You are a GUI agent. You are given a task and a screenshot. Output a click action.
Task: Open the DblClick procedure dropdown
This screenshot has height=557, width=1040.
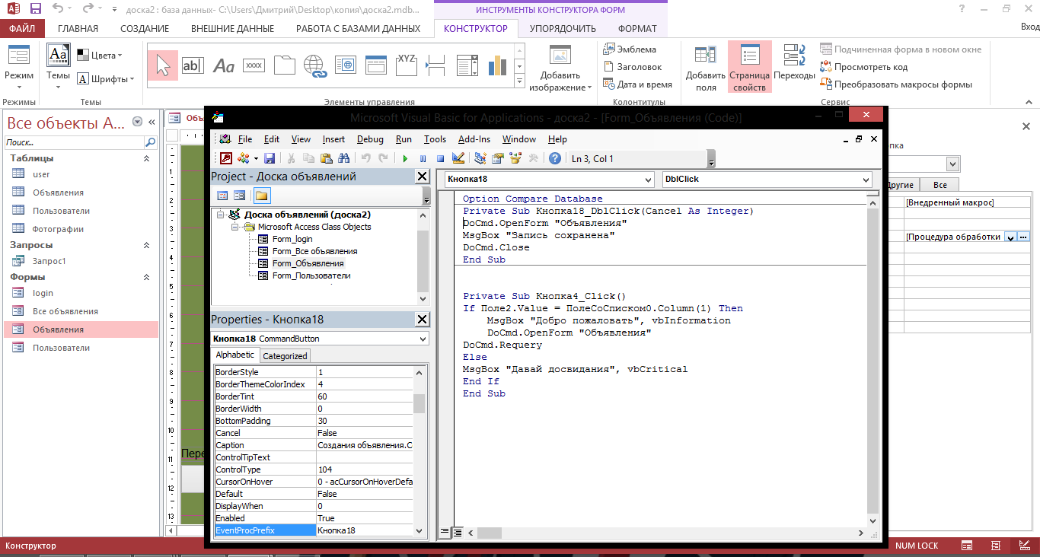[x=866, y=180]
